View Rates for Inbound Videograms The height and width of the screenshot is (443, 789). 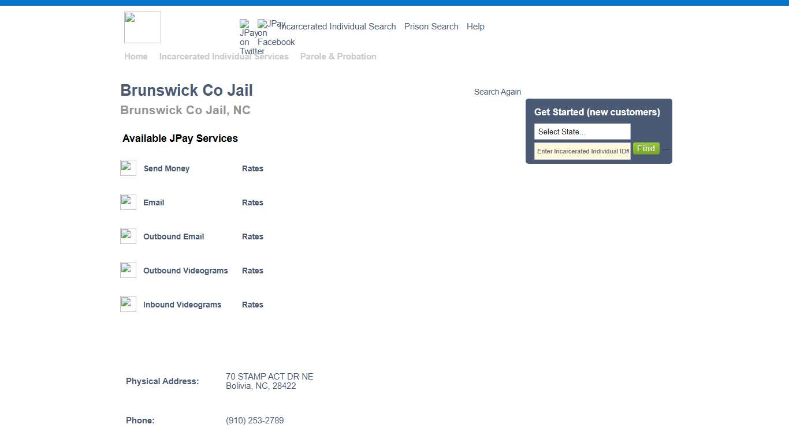[x=252, y=305]
